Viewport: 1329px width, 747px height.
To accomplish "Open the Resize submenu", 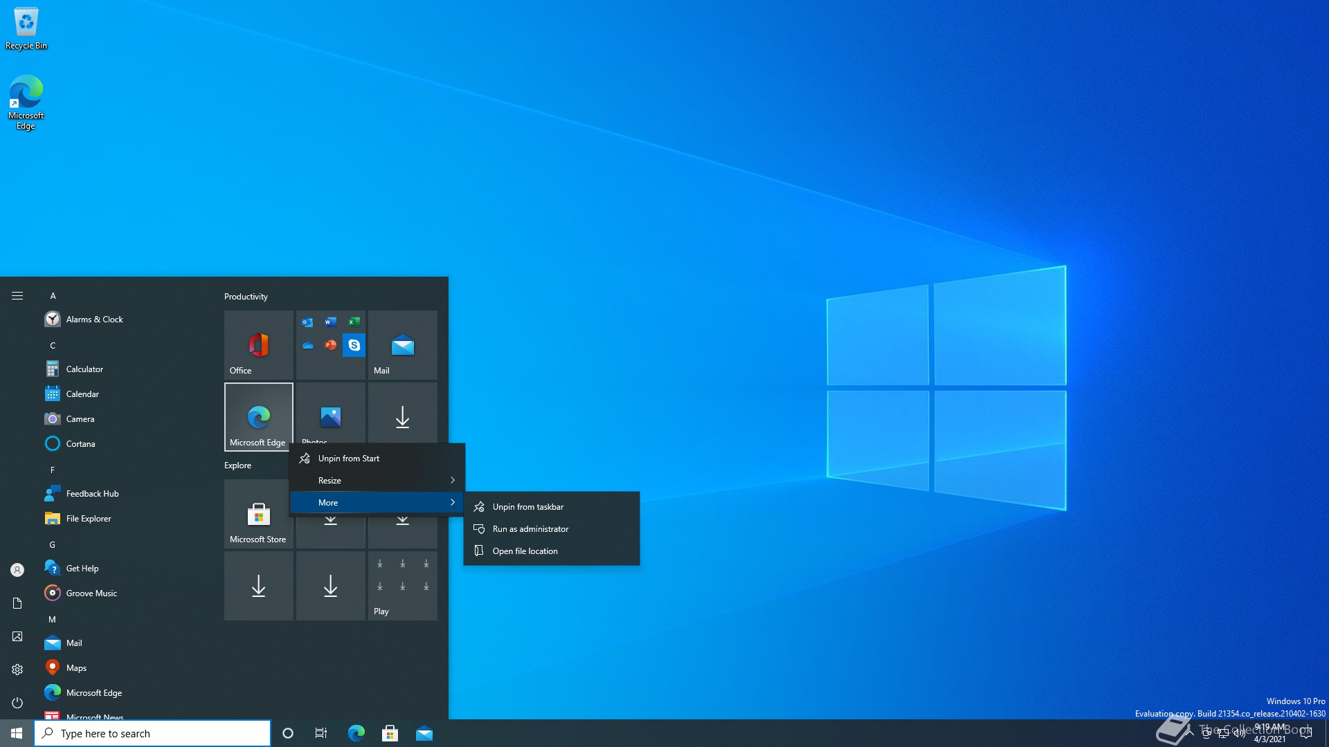I will (377, 481).
